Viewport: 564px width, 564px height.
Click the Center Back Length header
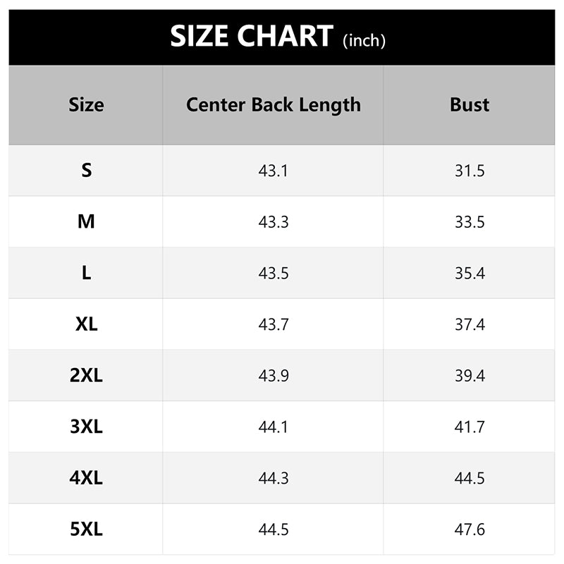[274, 105]
